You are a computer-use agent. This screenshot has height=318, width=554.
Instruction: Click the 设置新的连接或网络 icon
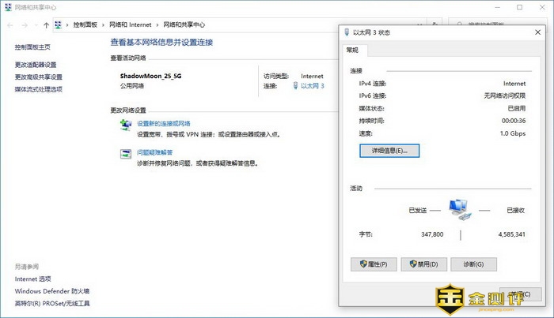pos(125,125)
